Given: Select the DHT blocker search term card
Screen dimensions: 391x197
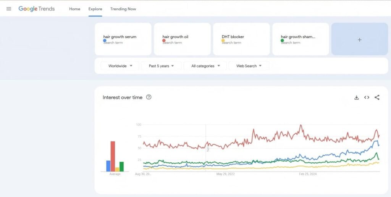Looking at the screenshot, I should pyautogui.click(x=241, y=39).
